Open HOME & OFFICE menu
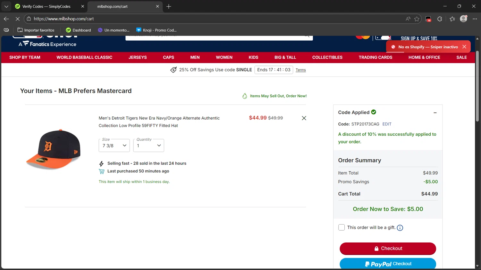Screen dimensions: 481x270 424,58
